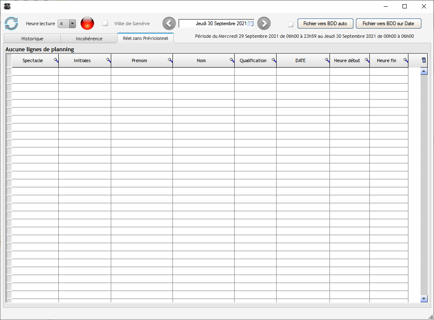Go to previous day with left arrow
The height and width of the screenshot is (320, 434).
(169, 24)
